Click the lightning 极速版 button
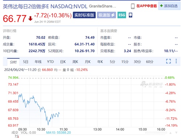This screenshot has height=138, width=182. [x=106, y=15]
